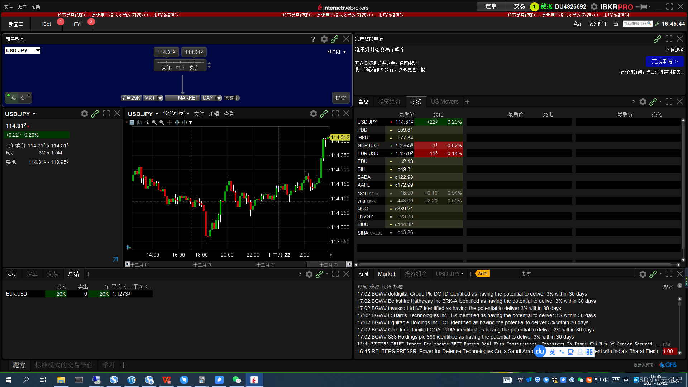
Task: Toggle the Bid price option on price slider
Action: pyautogui.click(x=166, y=67)
